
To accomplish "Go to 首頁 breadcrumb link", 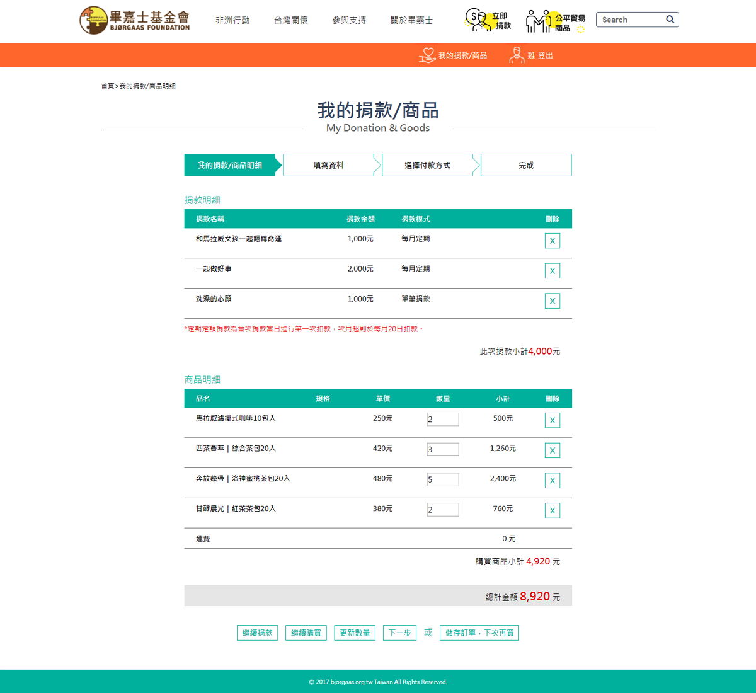I will click(107, 86).
